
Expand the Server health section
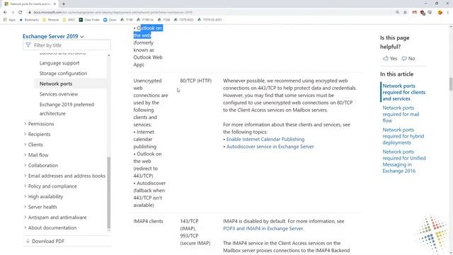[40, 207]
